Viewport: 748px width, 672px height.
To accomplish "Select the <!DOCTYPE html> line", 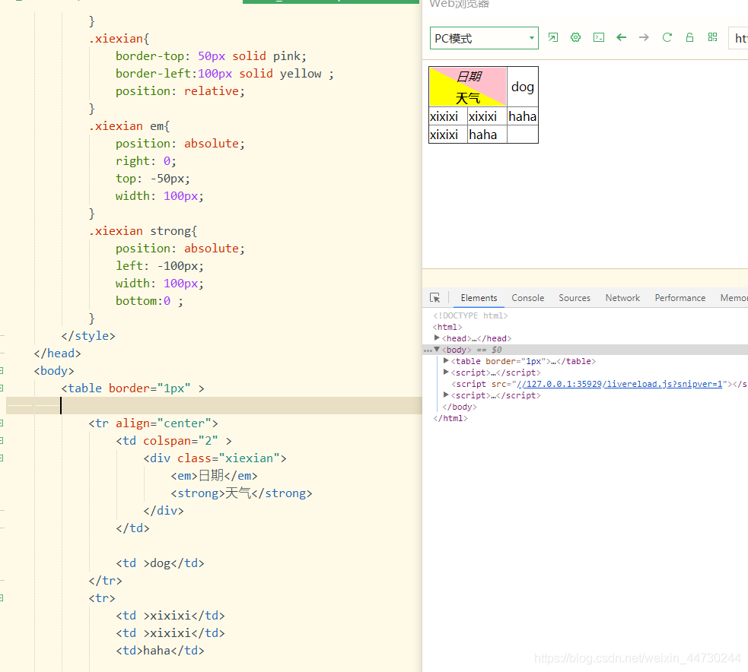I will (x=470, y=315).
